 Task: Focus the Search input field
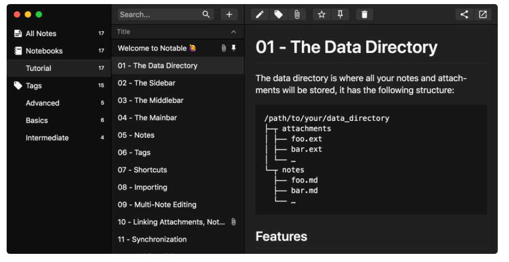click(x=166, y=15)
